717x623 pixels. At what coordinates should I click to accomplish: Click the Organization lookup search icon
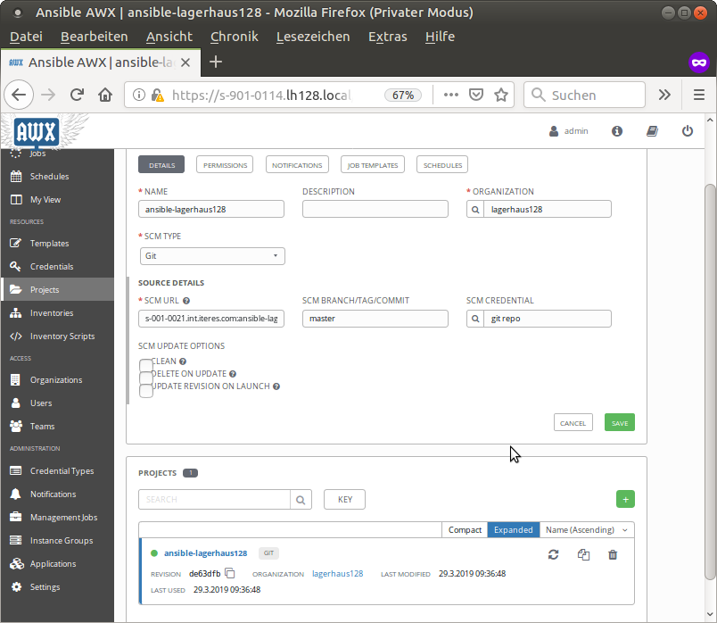pos(475,209)
